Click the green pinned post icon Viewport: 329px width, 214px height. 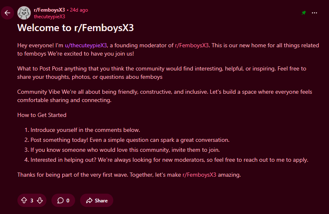click(x=304, y=13)
